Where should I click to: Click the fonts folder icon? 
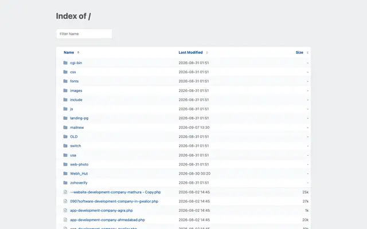pyautogui.click(x=65, y=81)
